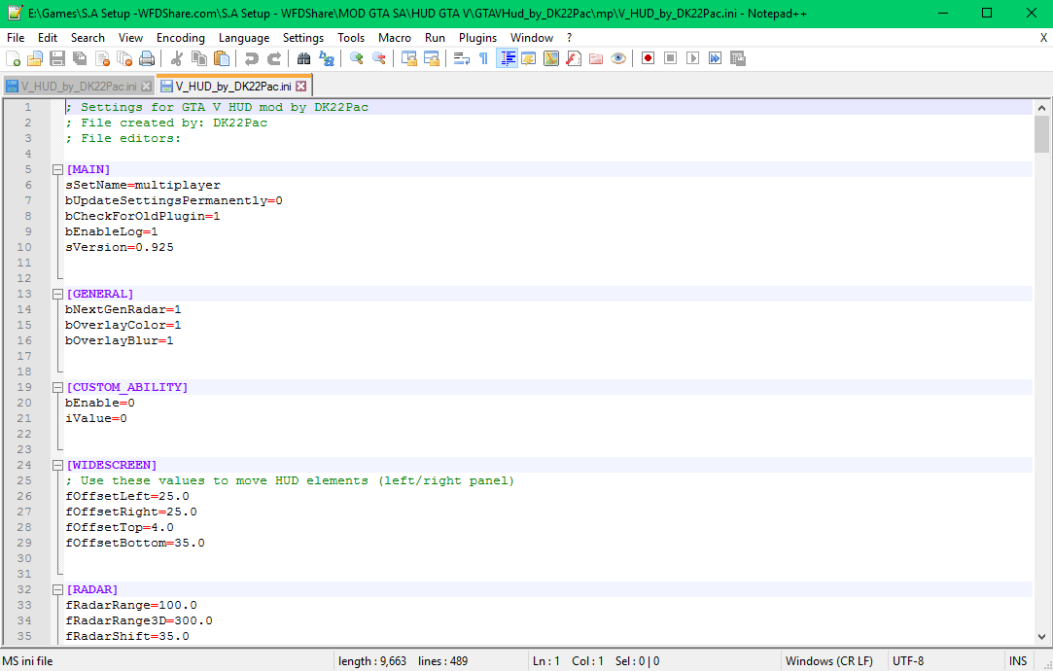Screen dimensions: 1053x671
Task: Click the macro Playback triangle button
Action: click(693, 58)
